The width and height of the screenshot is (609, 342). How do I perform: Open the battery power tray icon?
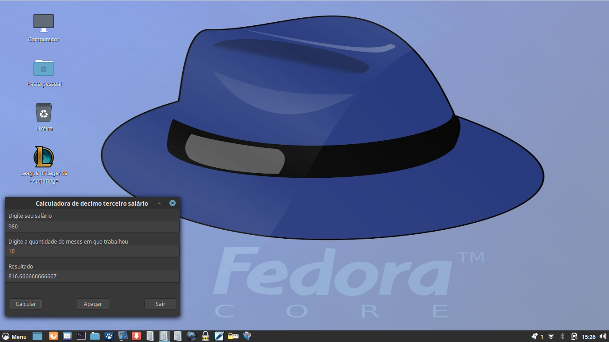574,337
